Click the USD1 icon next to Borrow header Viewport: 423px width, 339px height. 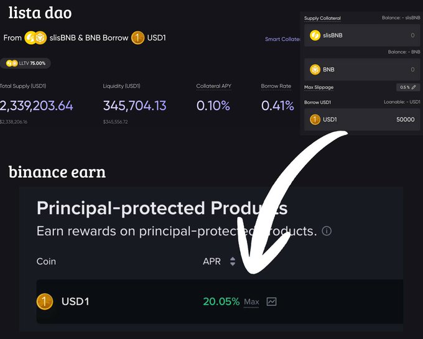point(137,38)
